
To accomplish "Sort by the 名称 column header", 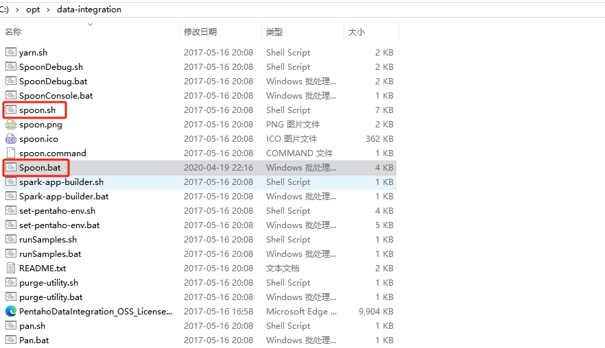I will tap(14, 32).
